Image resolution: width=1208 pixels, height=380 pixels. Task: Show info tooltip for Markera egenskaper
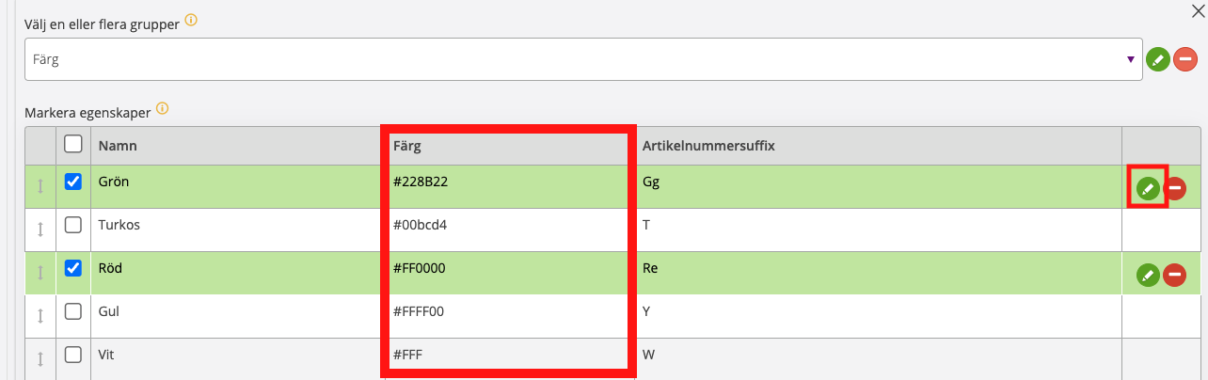coord(162,108)
